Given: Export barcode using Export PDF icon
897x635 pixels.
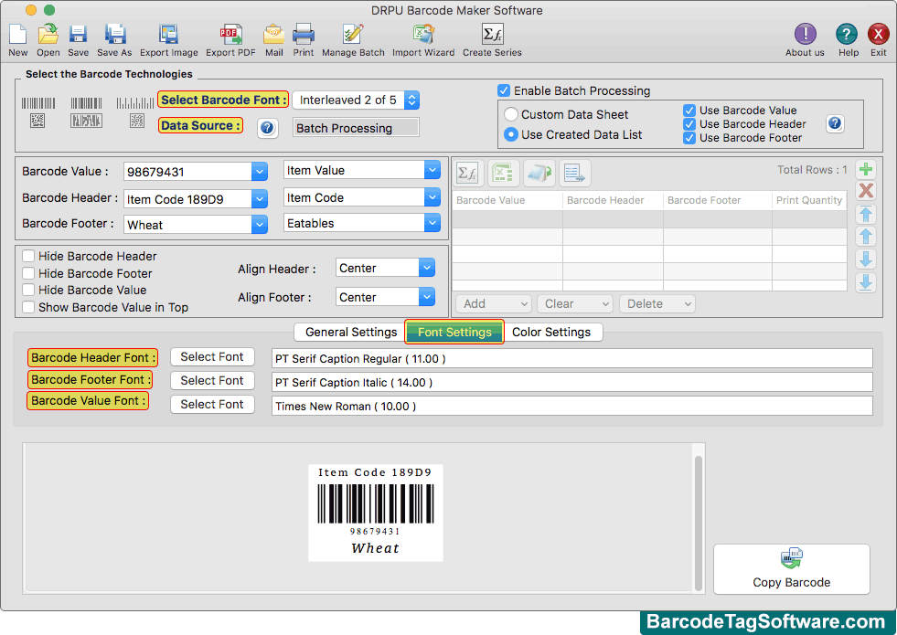Looking at the screenshot, I should pyautogui.click(x=230, y=35).
